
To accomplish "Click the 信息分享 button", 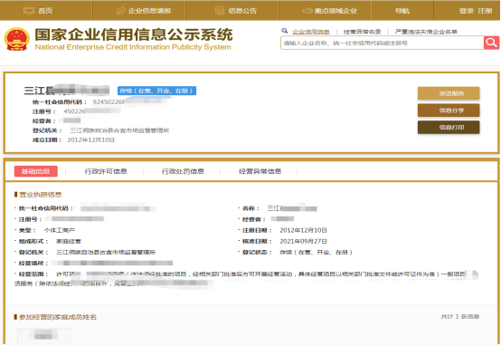I will click(449, 111).
